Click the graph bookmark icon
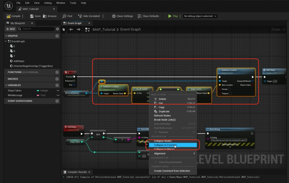This screenshot has height=183, width=289. point(64,29)
